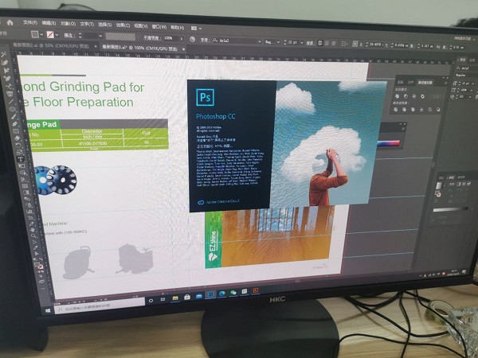Select the Rotate tool
Screen dimensions: 478x358
point(18,145)
